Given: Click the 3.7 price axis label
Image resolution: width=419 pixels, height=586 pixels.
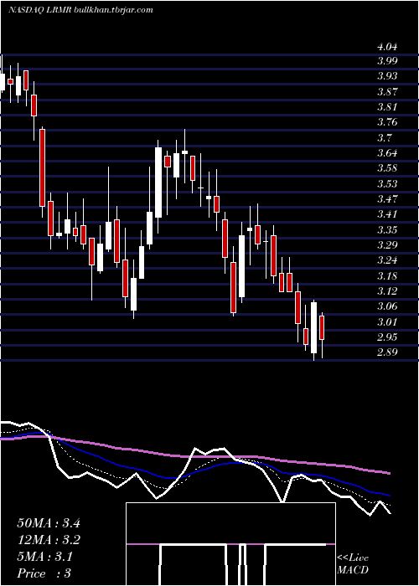Looking at the screenshot, I should pyautogui.click(x=384, y=137).
